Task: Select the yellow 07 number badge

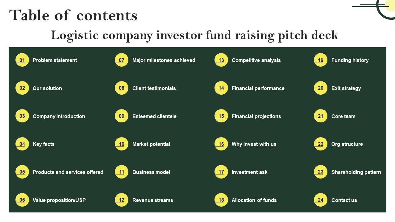Action: click(x=122, y=60)
